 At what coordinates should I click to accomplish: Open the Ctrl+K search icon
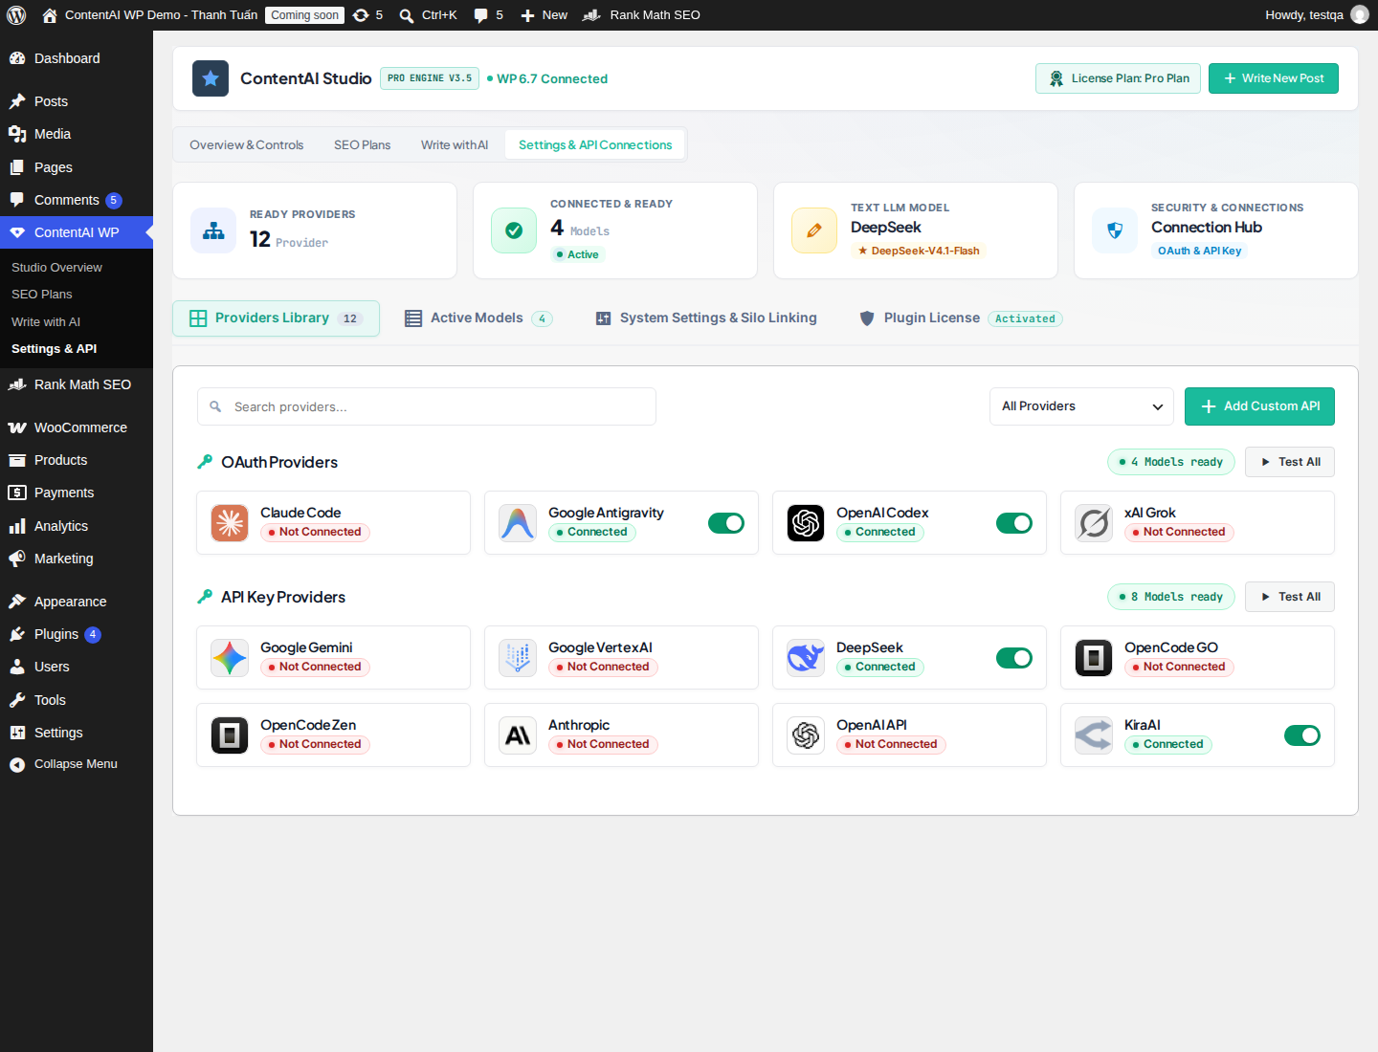(x=407, y=15)
